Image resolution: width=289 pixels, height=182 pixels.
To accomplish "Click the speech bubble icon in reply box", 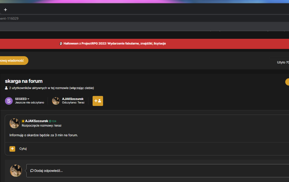I will coord(32,170).
